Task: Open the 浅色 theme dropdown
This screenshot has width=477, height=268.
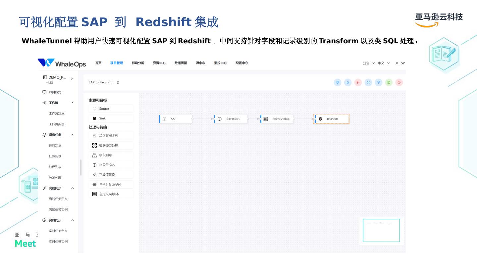Action: coord(369,63)
